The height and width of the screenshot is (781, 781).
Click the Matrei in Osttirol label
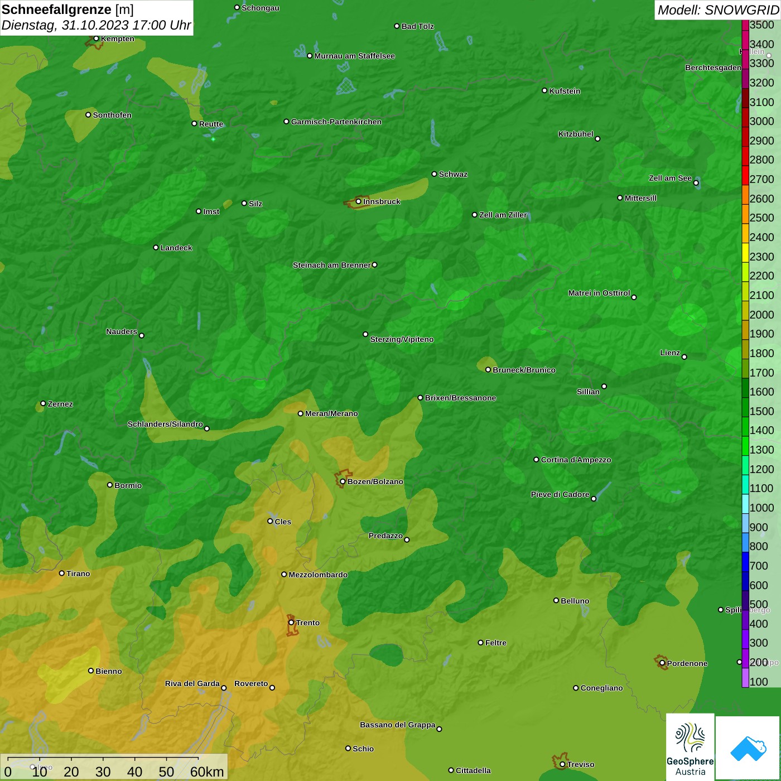click(599, 293)
